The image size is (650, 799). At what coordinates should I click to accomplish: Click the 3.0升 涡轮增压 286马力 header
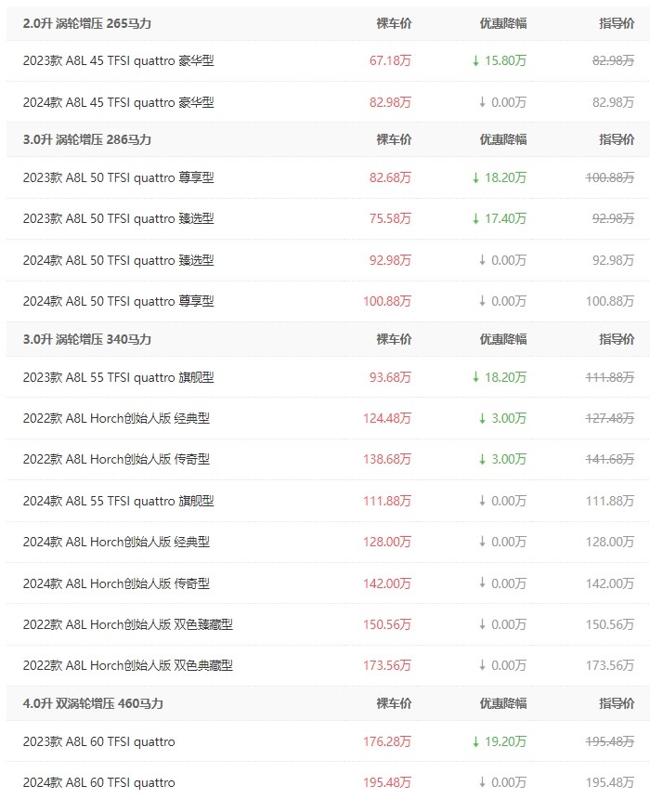(x=87, y=139)
